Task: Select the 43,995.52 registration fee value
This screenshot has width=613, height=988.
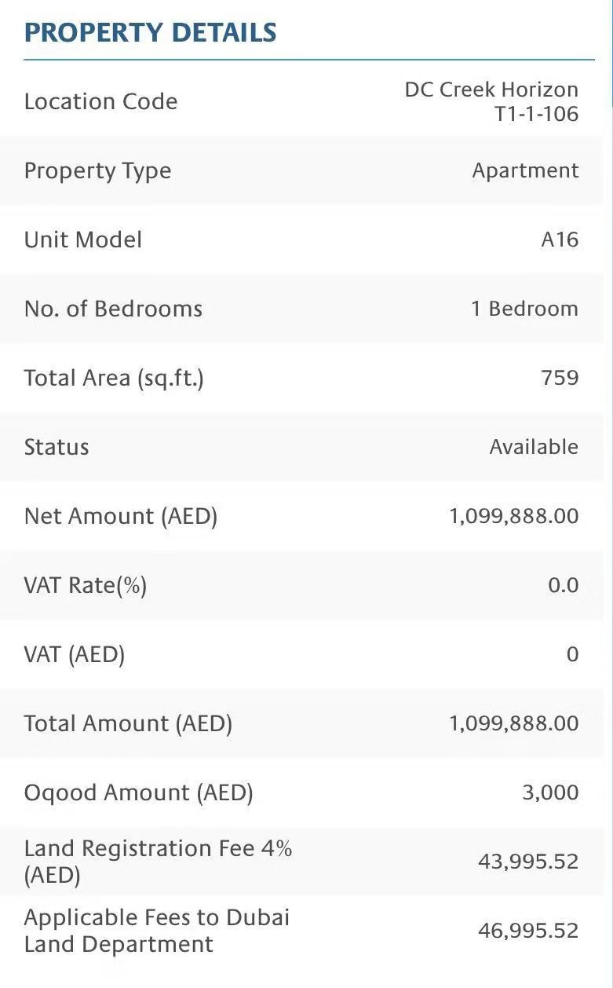Action: click(x=528, y=862)
